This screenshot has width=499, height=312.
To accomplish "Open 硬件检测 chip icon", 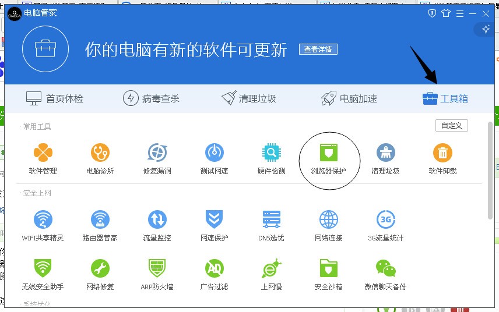I will pos(272,153).
